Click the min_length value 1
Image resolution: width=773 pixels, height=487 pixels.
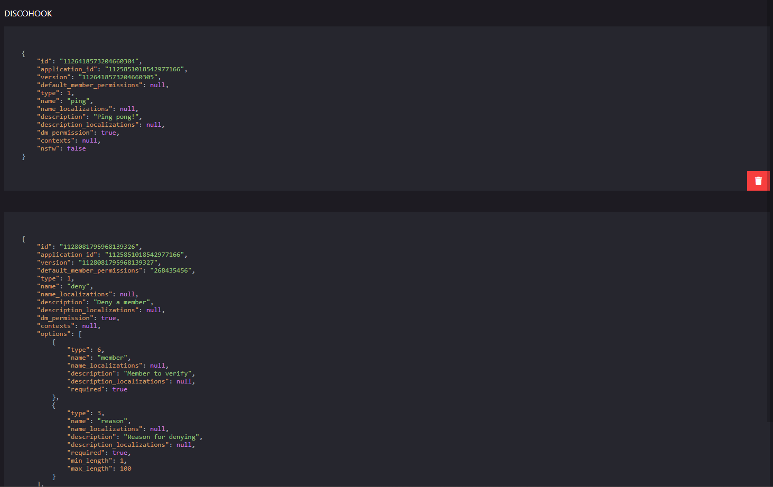coord(121,460)
